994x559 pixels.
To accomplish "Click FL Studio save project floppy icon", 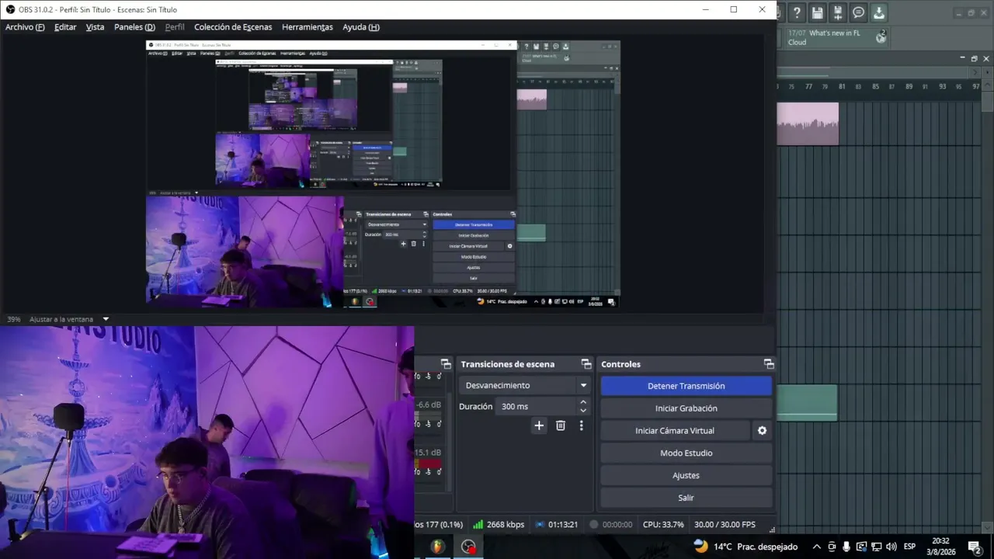I will point(817,12).
